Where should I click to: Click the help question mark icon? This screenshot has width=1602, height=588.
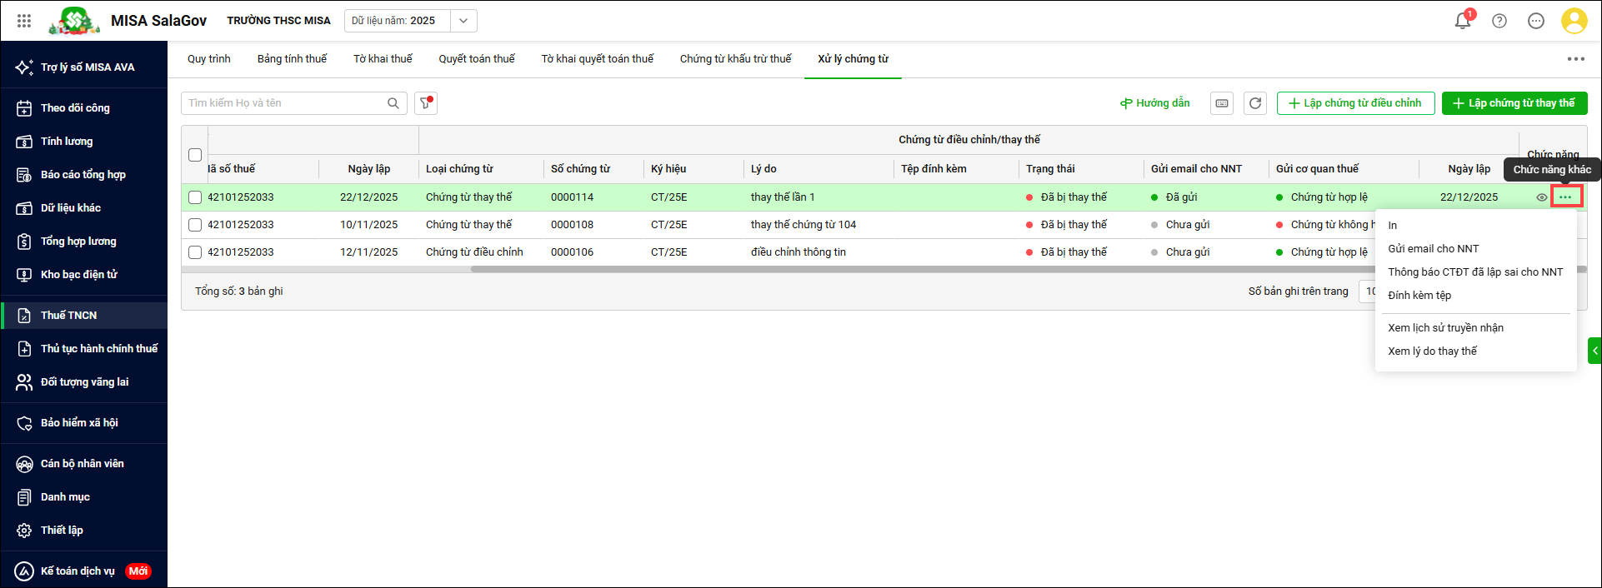tap(1499, 21)
